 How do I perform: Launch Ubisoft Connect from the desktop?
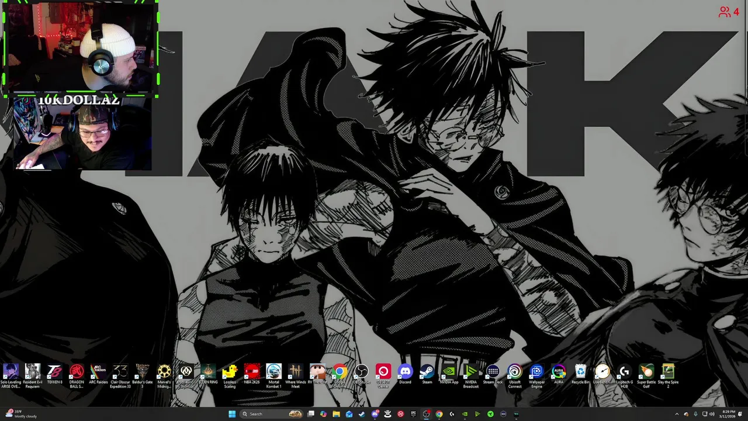[x=515, y=375]
